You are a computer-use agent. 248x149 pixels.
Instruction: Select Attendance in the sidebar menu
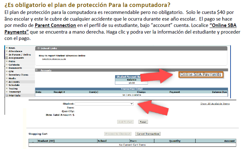tap(15, 51)
